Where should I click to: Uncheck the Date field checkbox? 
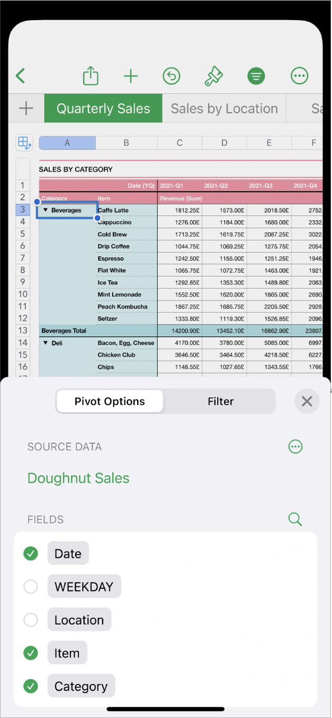[31, 554]
